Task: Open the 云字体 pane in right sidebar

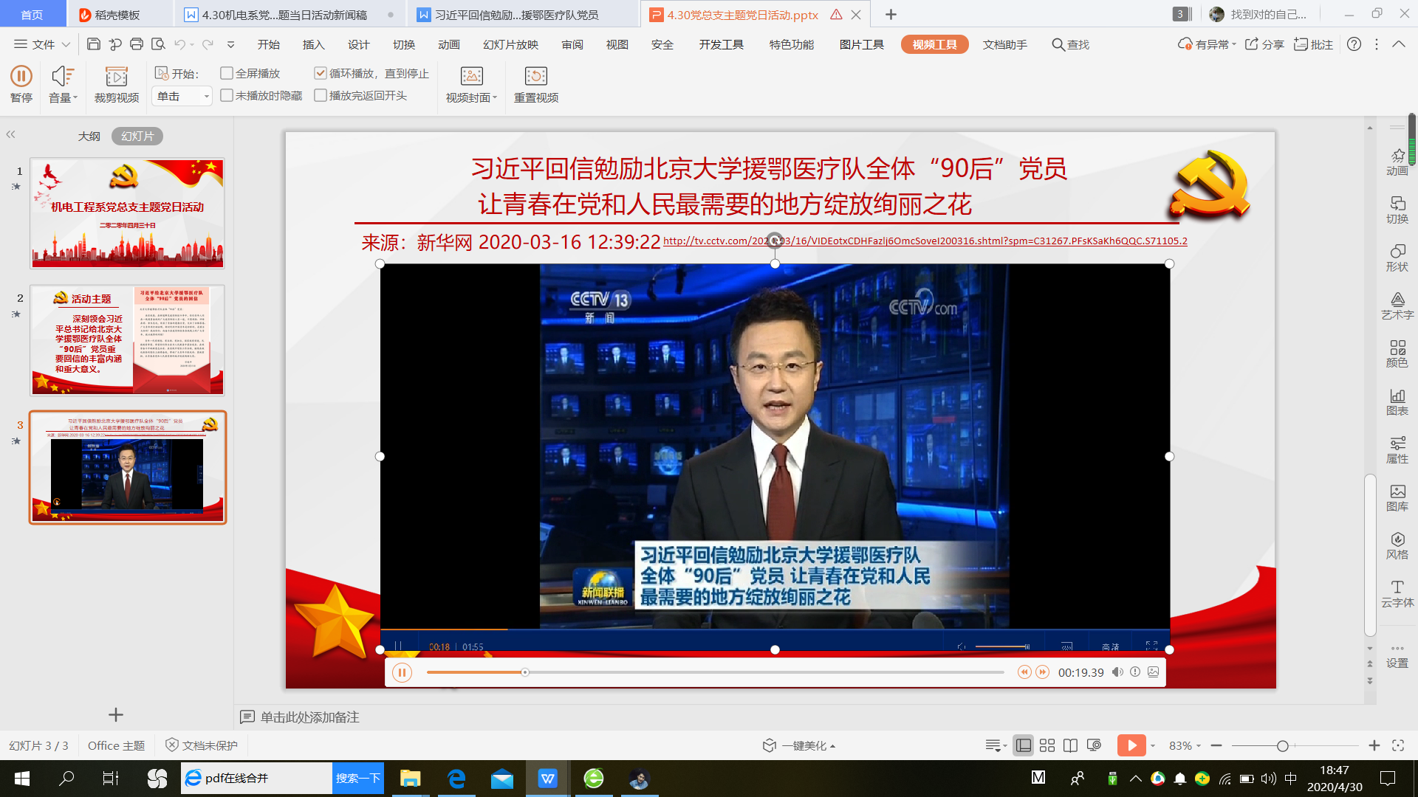Action: coord(1397,593)
